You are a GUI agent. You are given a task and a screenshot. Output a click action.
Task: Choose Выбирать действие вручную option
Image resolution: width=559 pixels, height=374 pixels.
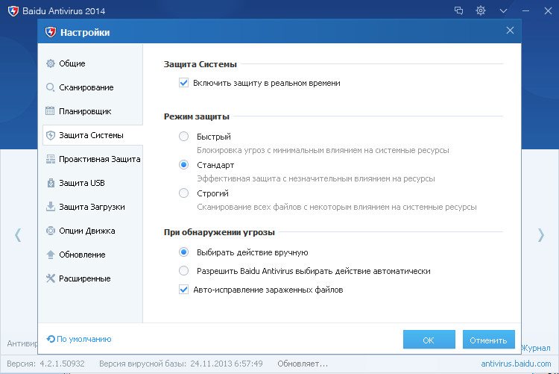click(183, 252)
